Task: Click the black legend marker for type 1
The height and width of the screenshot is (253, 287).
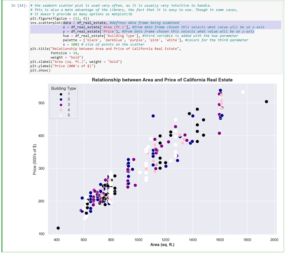Action: tap(61, 94)
